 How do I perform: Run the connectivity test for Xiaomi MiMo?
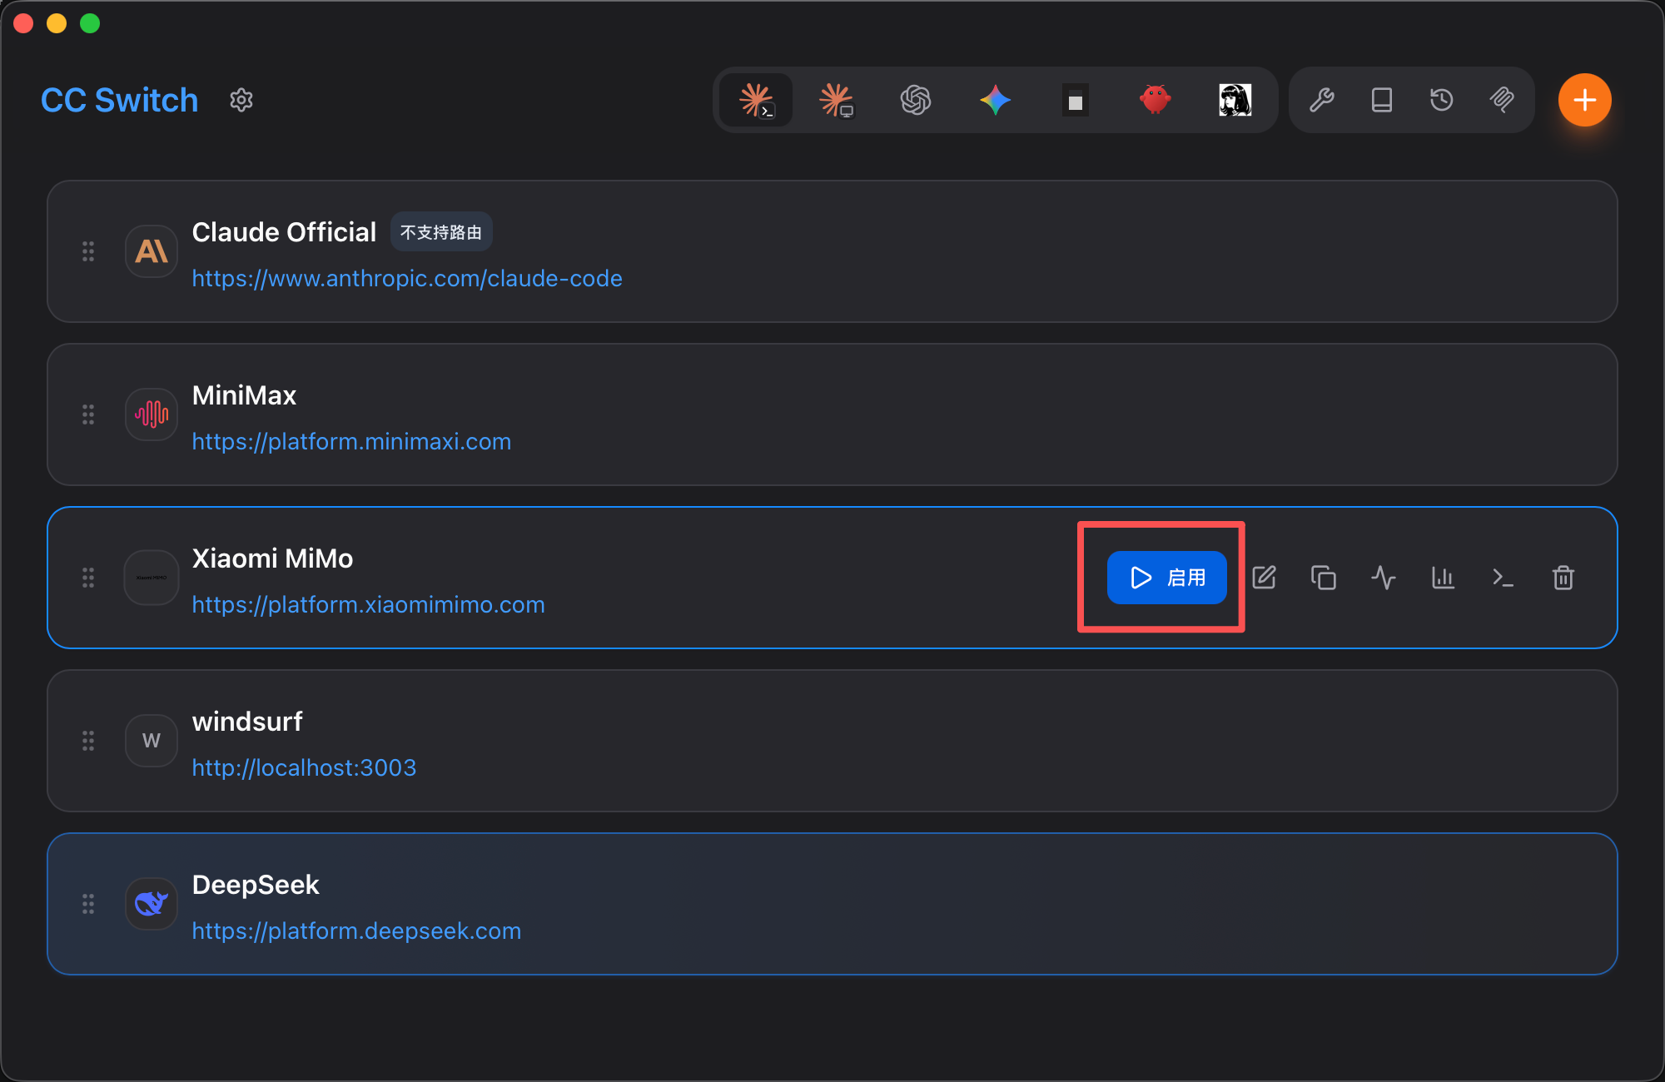click(1384, 578)
